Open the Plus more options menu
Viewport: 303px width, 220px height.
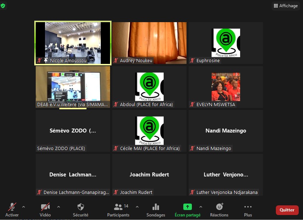tap(248, 209)
